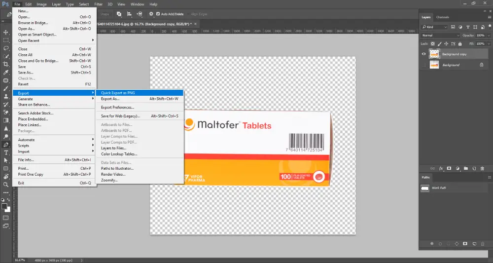
Task: Expand the Scripts submenu
Action: (54, 146)
